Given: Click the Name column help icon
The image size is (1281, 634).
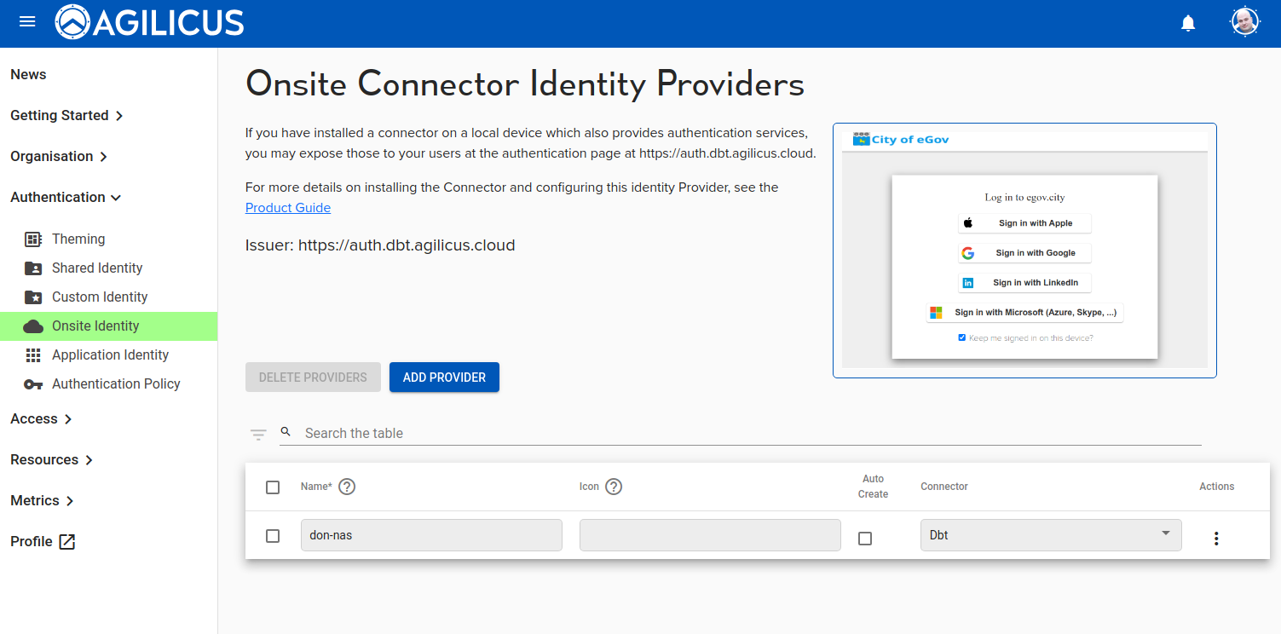Looking at the screenshot, I should point(347,487).
